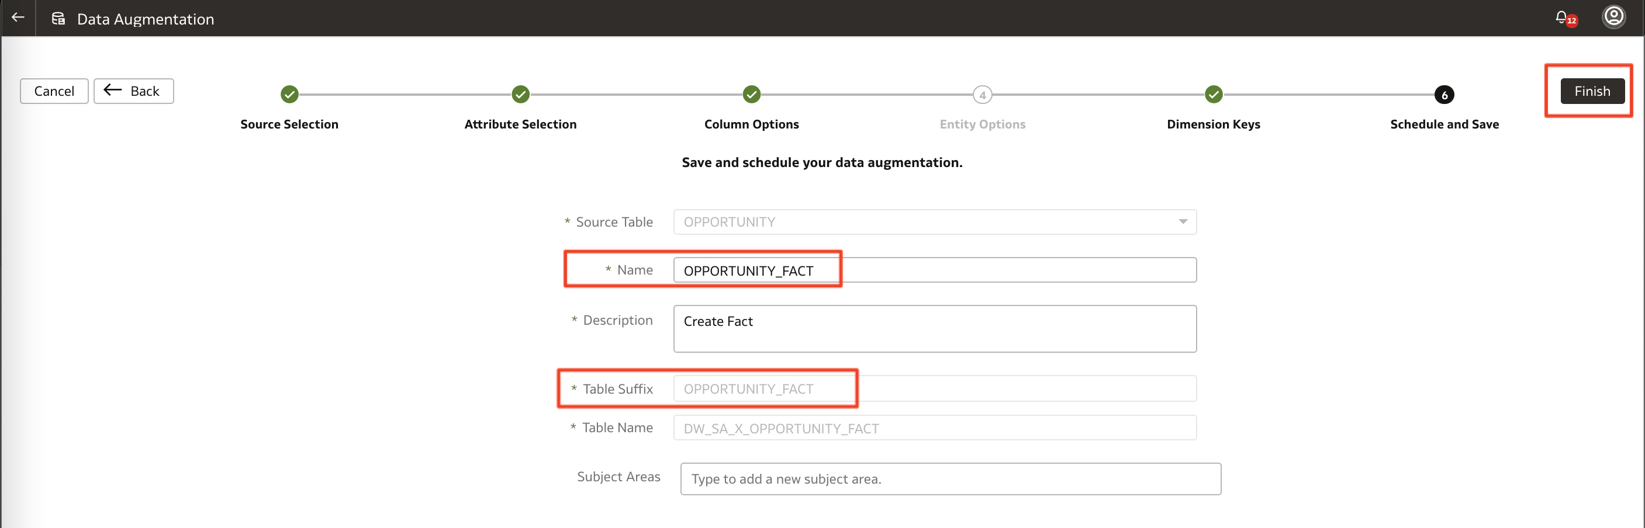Image resolution: width=1645 pixels, height=528 pixels.
Task: Click the Attribute Selection completed checkmark
Action: click(x=520, y=95)
